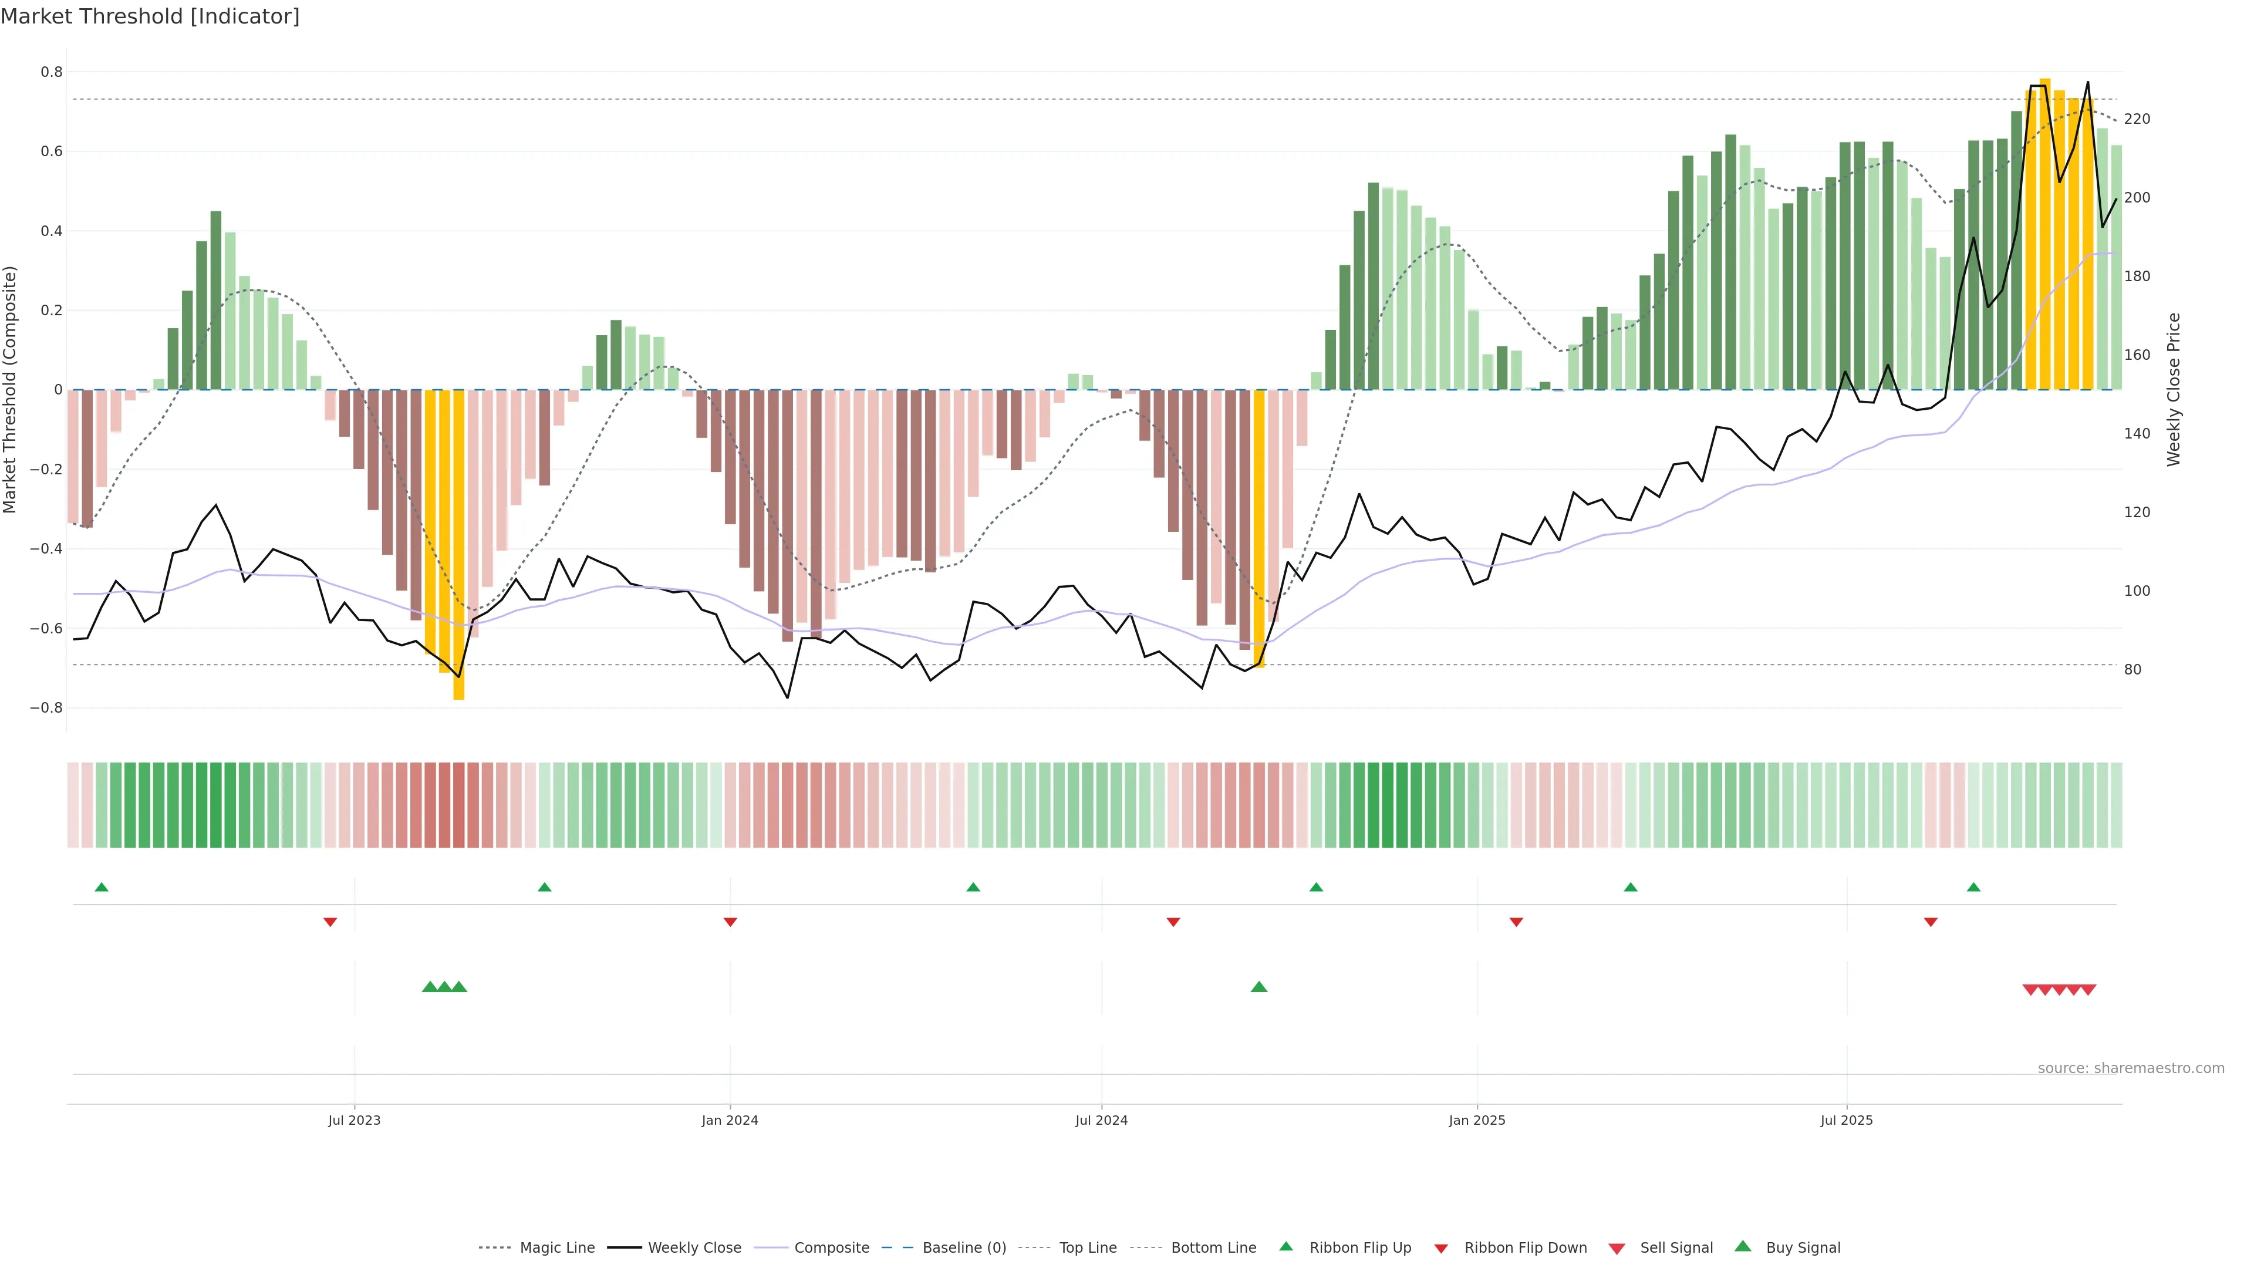The image size is (2254, 1268).
Task: Click the source sharemaestro.com text
Action: pyautogui.click(x=2131, y=1068)
